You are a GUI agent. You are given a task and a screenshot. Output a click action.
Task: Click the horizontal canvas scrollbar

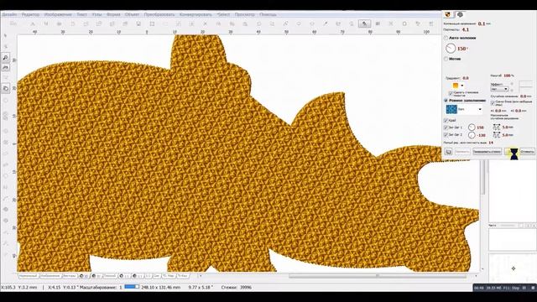coord(377,276)
